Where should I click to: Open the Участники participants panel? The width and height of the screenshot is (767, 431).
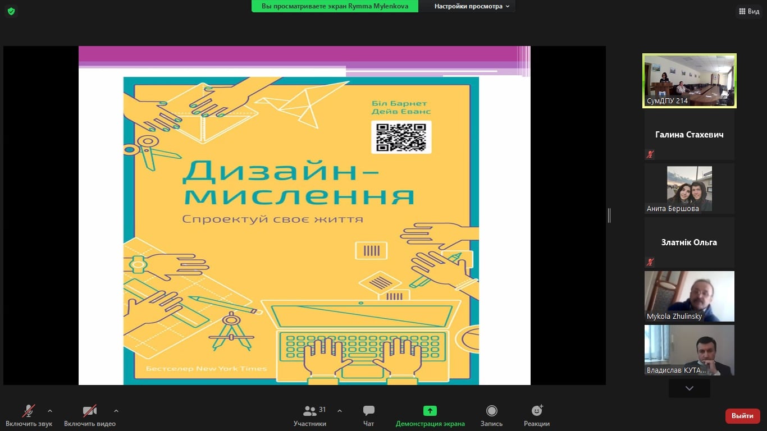coord(310,416)
